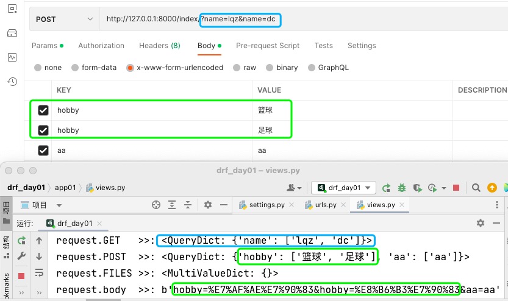Uncheck the aa key checkbox

coord(43,150)
